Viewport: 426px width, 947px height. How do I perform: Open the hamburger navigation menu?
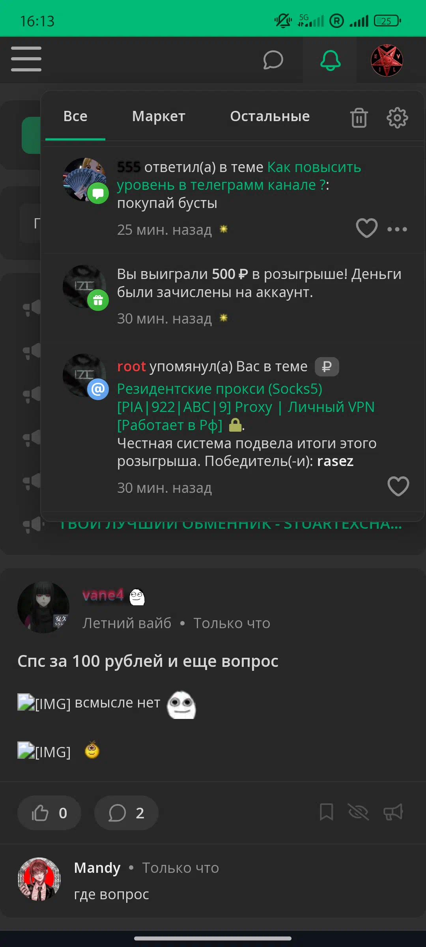(x=26, y=59)
